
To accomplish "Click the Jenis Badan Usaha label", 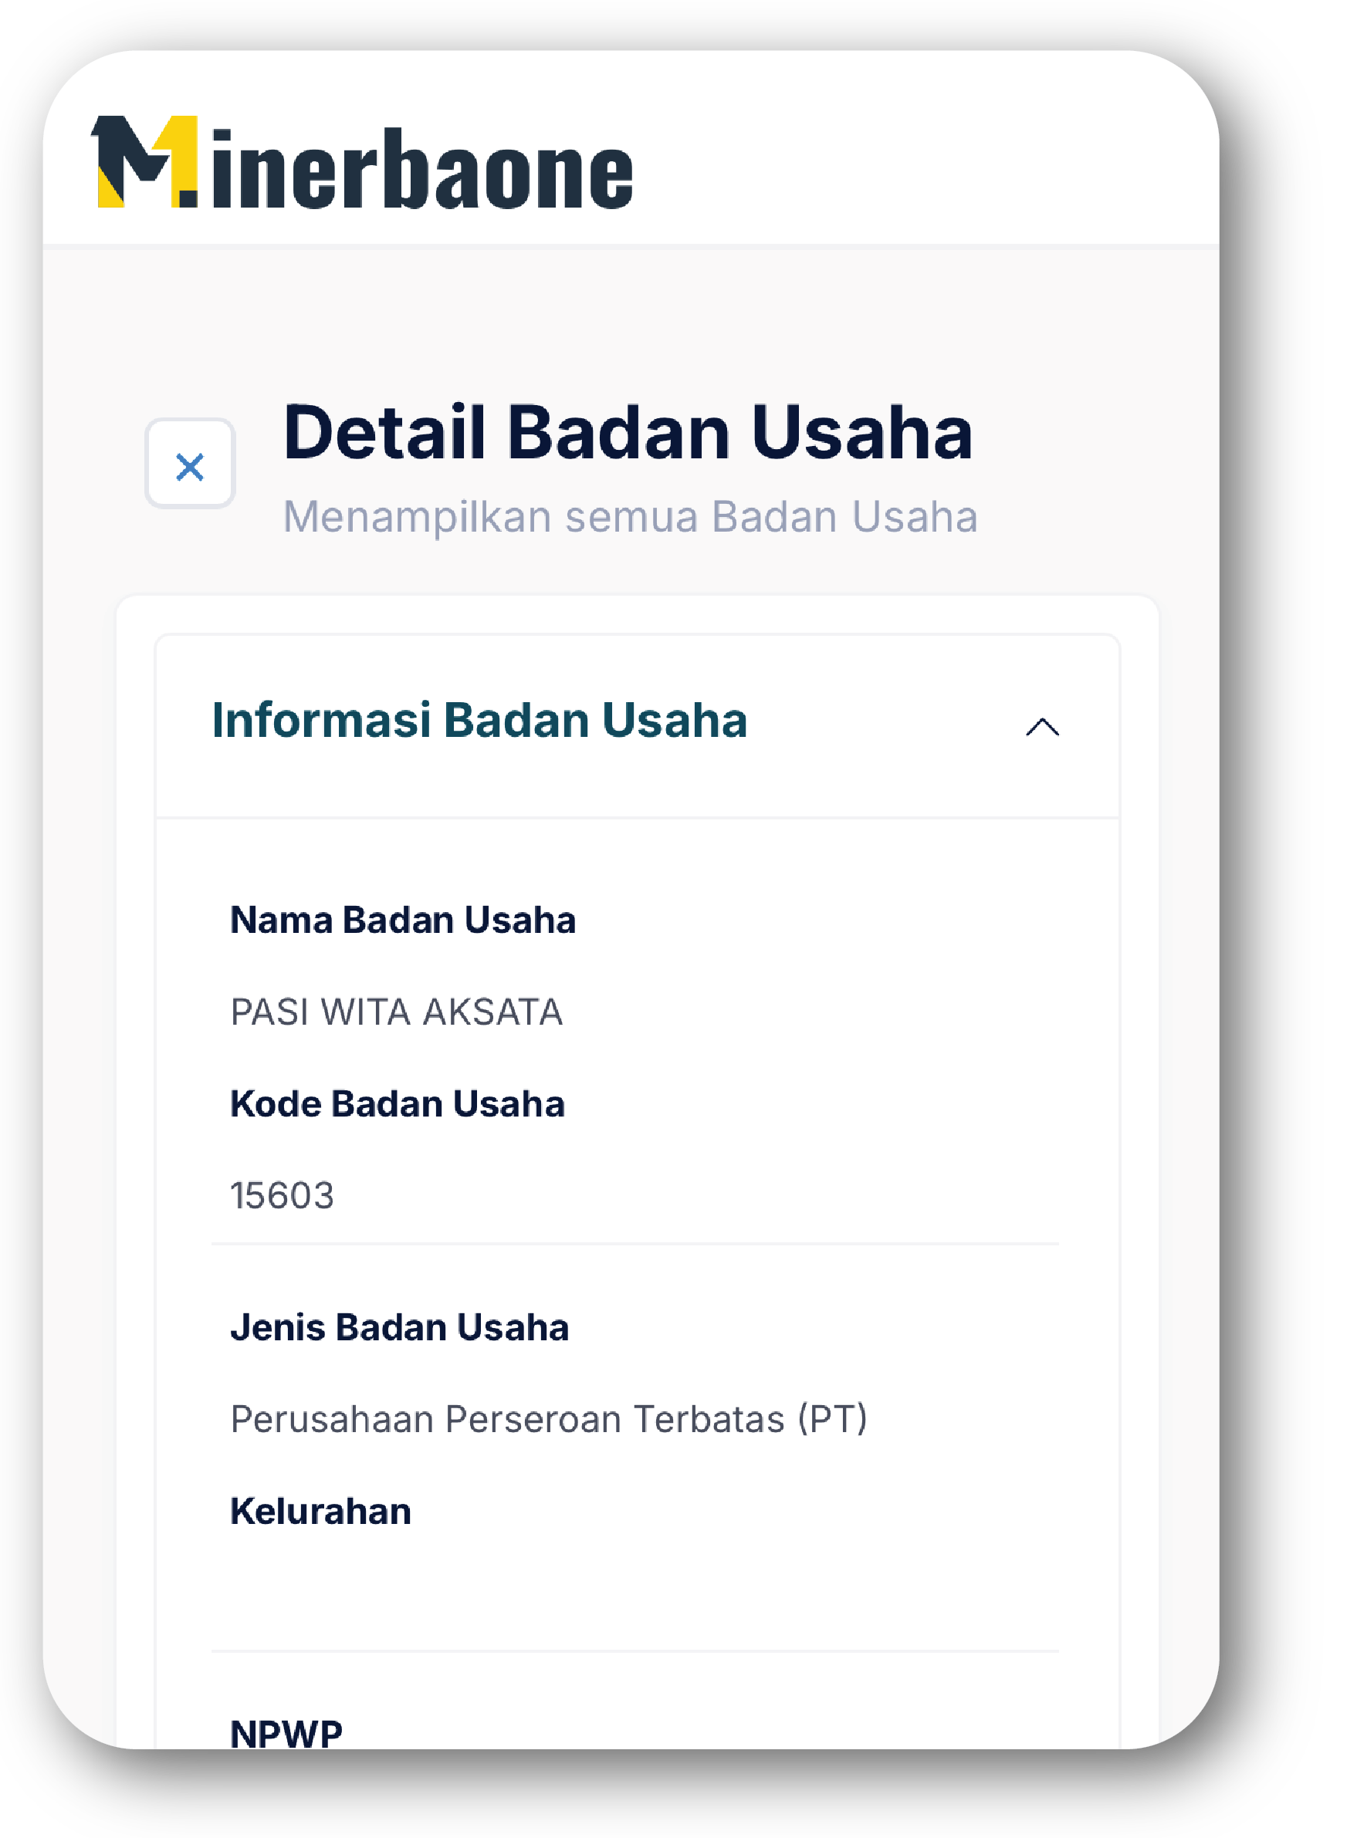I will (x=399, y=1327).
